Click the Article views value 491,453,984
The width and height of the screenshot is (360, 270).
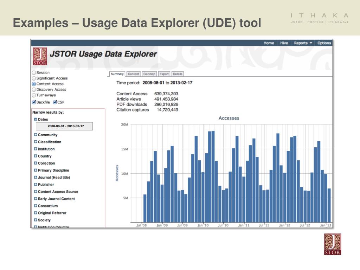coord(166,99)
